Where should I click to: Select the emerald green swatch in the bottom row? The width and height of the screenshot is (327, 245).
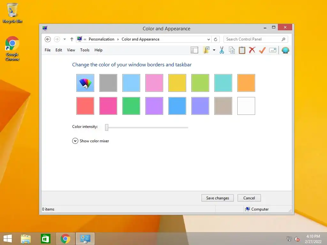[131, 106]
